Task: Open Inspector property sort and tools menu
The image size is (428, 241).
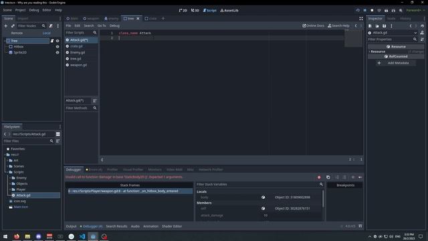Action: point(422,39)
